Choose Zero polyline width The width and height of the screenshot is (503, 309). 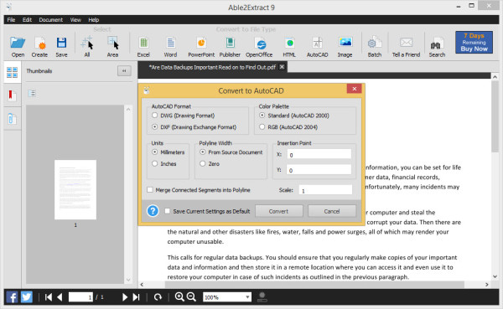(202, 163)
